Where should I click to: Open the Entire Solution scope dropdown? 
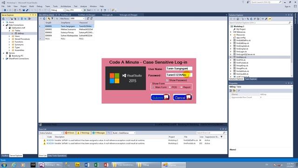coord(51,133)
